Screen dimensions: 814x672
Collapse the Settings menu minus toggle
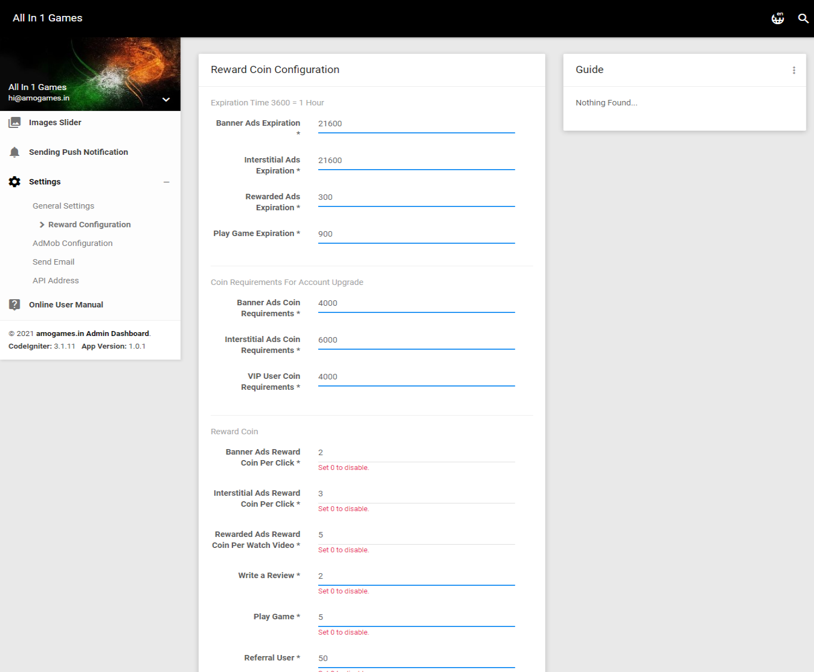point(167,182)
